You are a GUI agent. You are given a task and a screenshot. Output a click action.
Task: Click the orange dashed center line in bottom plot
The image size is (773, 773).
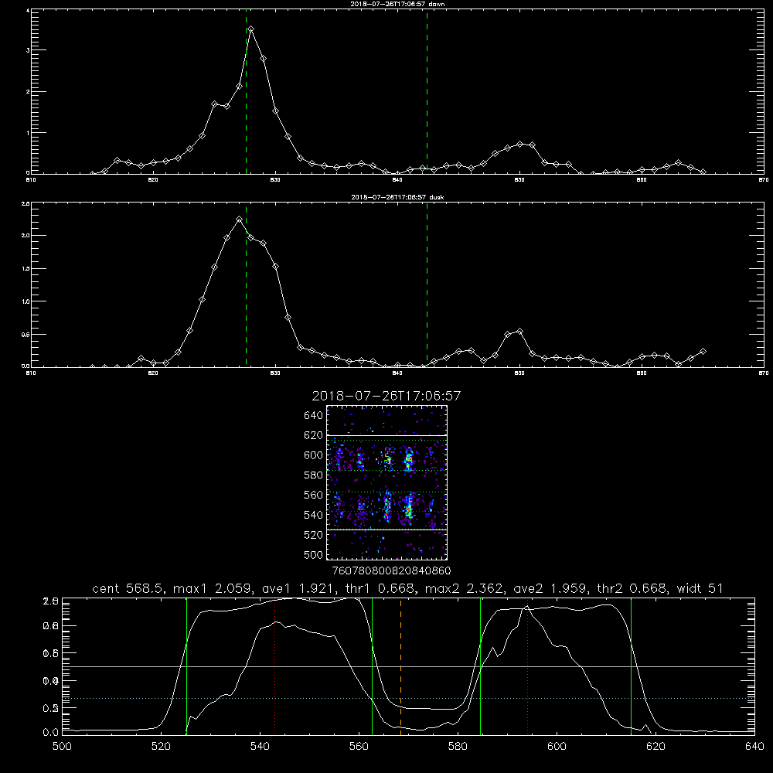click(x=400, y=666)
